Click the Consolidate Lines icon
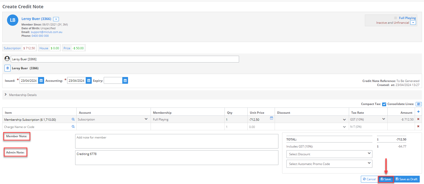The image size is (424, 184). 418,104
